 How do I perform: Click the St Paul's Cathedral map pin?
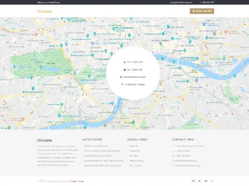[x=161, y=43]
